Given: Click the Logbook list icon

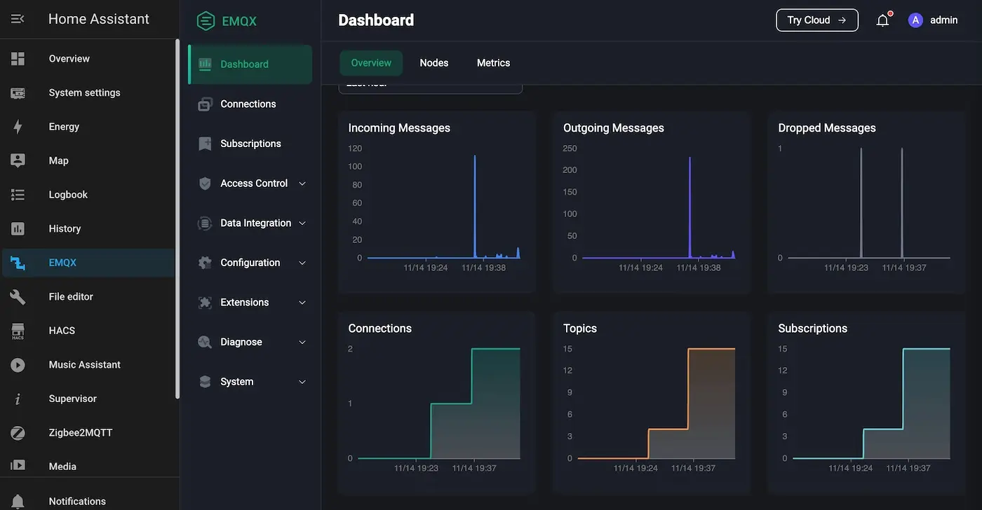Looking at the screenshot, I should pyautogui.click(x=18, y=195).
